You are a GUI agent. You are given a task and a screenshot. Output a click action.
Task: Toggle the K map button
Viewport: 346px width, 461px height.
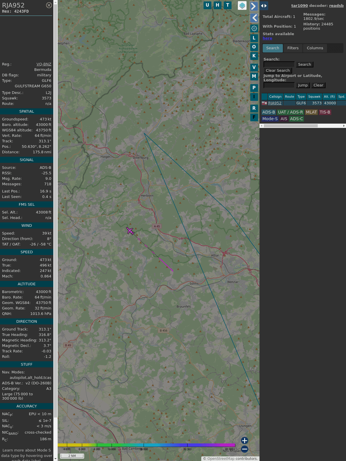[254, 56]
